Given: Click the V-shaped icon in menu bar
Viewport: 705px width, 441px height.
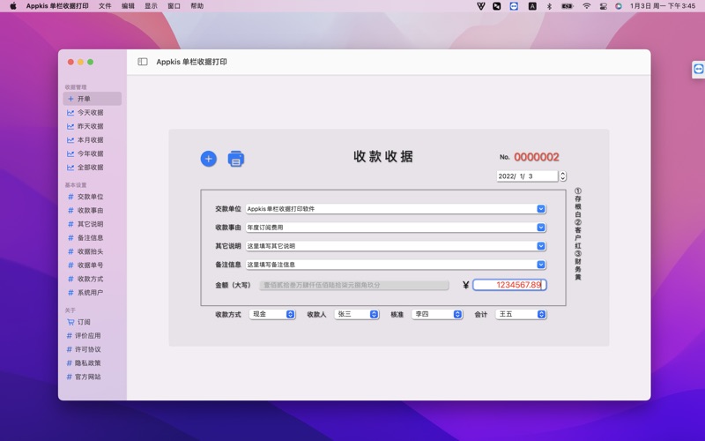Looking at the screenshot, I should 480,6.
